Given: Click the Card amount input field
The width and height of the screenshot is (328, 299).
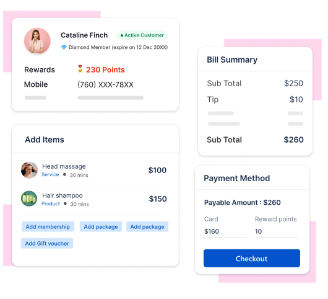Looking at the screenshot, I should click(x=225, y=231).
